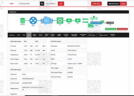Screen dimensions: 134x96
Task: Click the Version ID value 3FE47860AAAA01
Action: pos(28,79)
